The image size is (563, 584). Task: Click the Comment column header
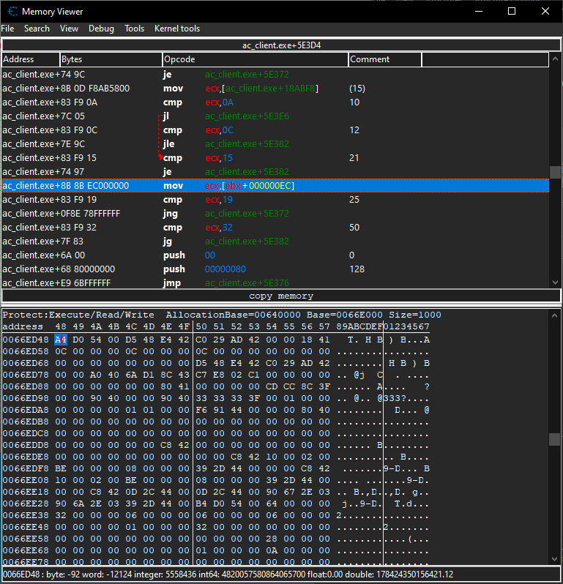click(x=384, y=59)
